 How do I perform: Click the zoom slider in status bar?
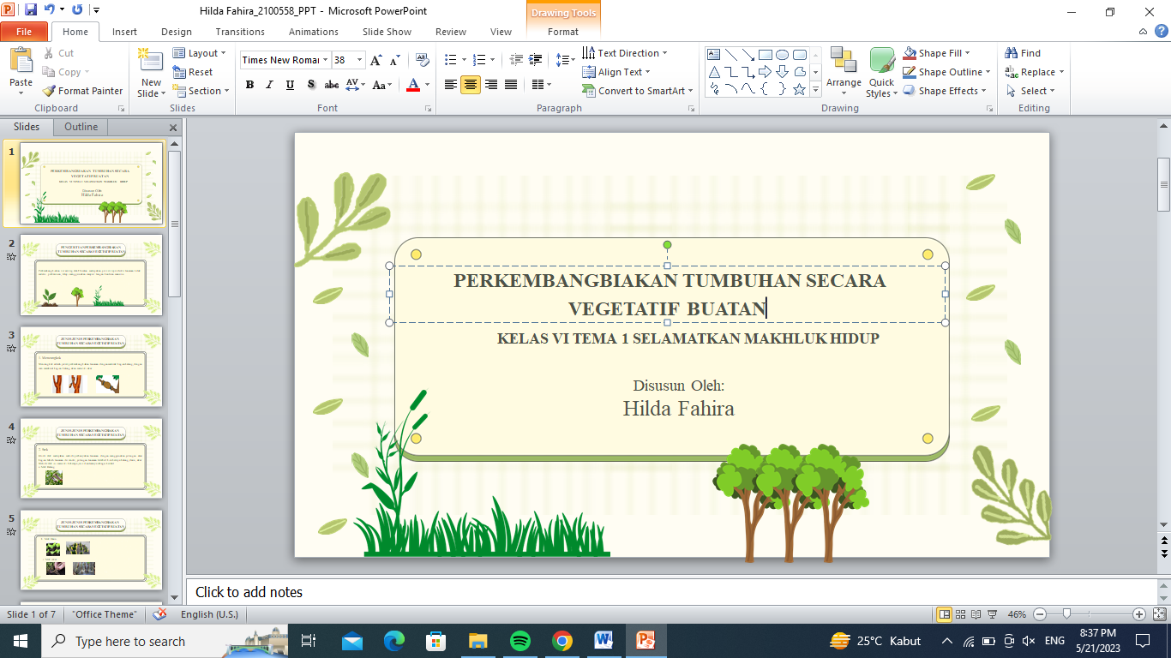[1066, 614]
